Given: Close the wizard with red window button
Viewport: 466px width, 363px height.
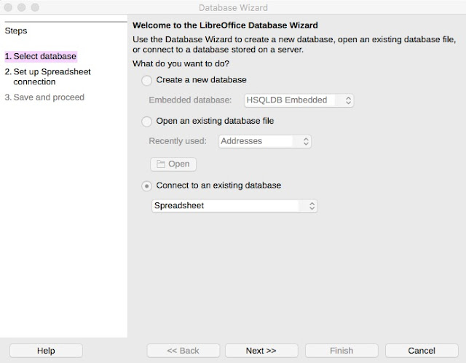Looking at the screenshot, I should tap(9, 8).
